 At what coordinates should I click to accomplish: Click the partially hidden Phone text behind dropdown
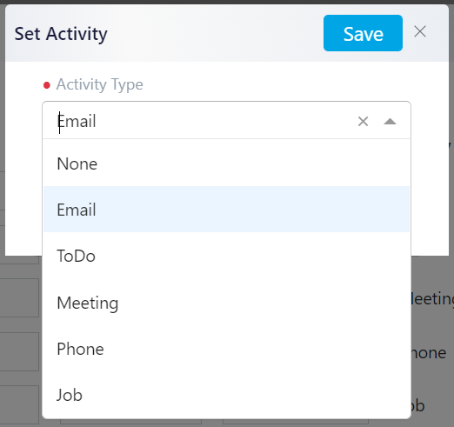tap(429, 353)
